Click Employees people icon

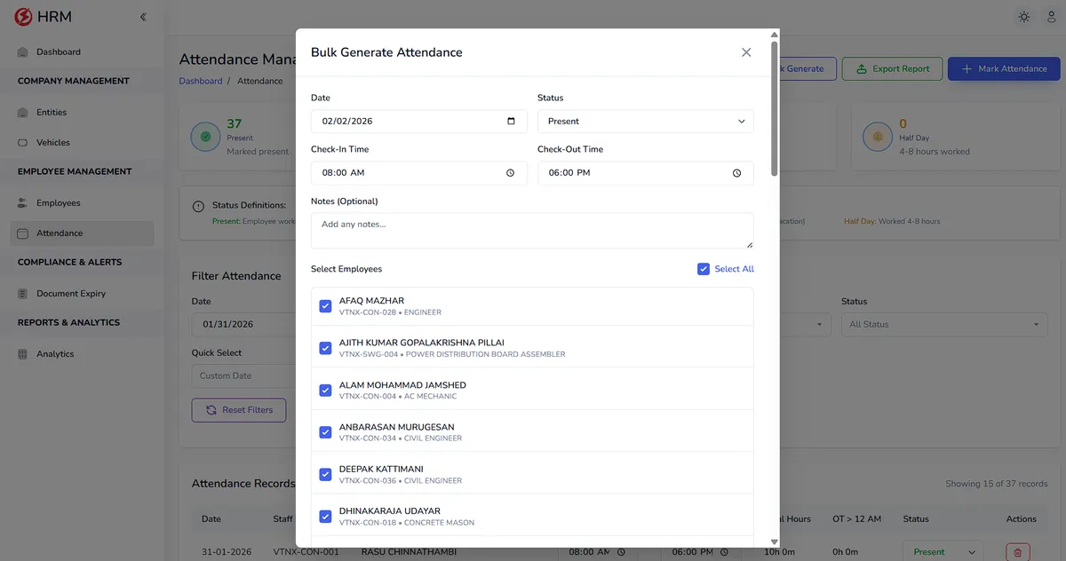23,203
